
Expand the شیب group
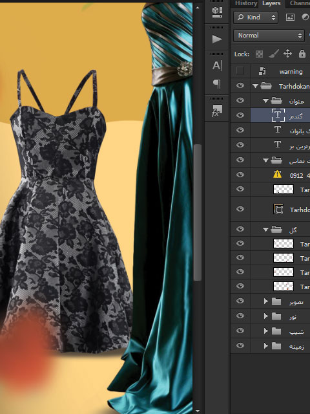(265, 331)
